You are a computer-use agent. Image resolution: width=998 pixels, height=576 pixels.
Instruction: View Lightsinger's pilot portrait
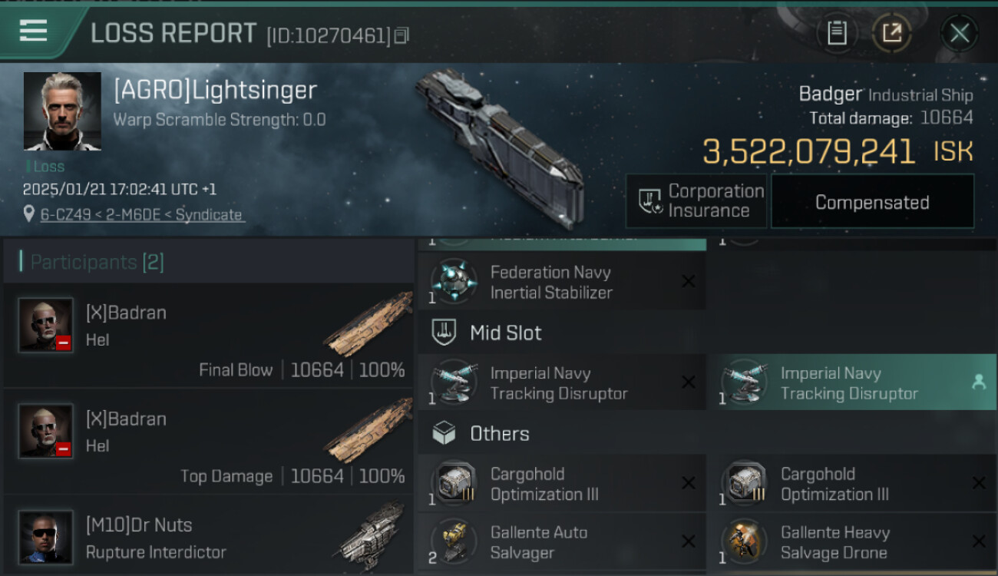(x=62, y=111)
